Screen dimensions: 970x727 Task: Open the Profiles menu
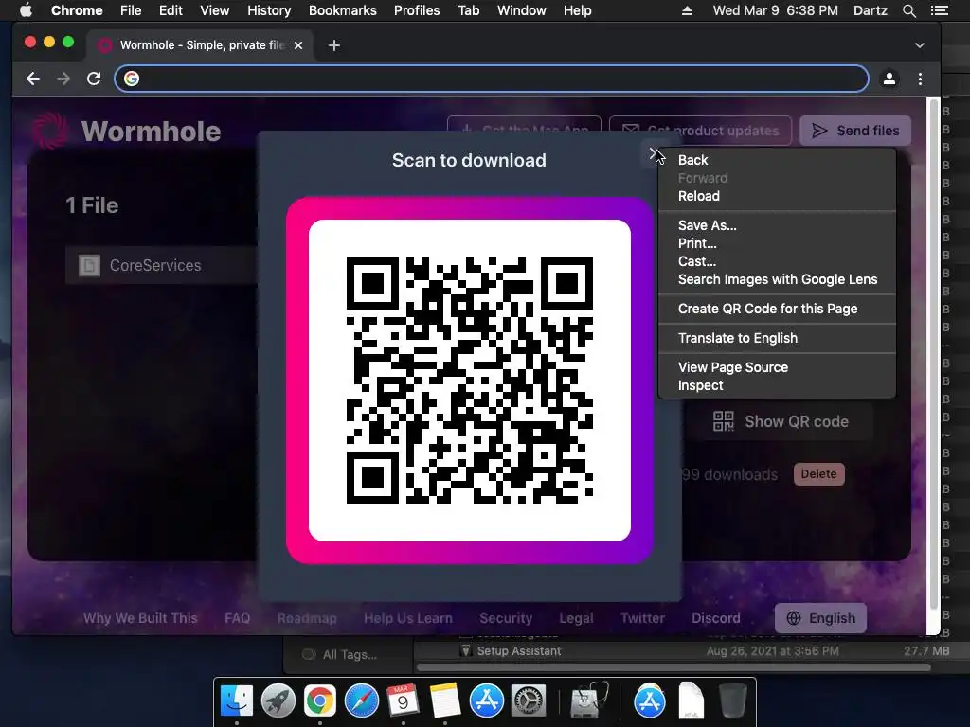[x=417, y=10]
